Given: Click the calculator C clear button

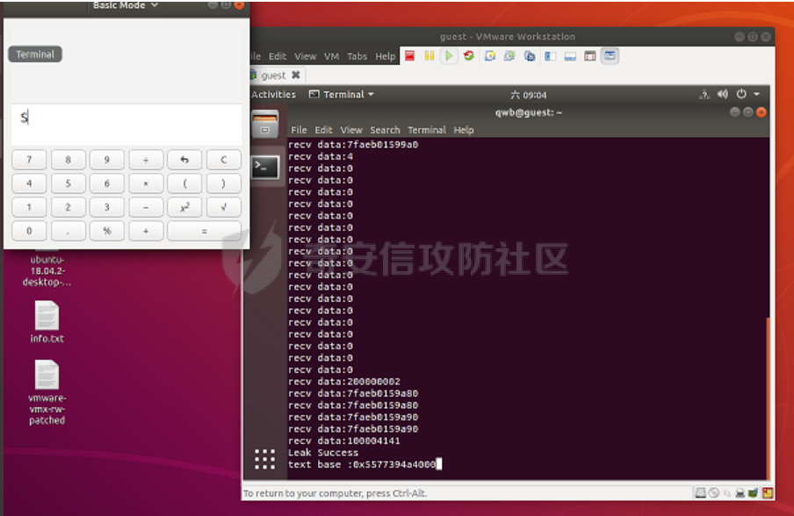Looking at the screenshot, I should (x=223, y=160).
